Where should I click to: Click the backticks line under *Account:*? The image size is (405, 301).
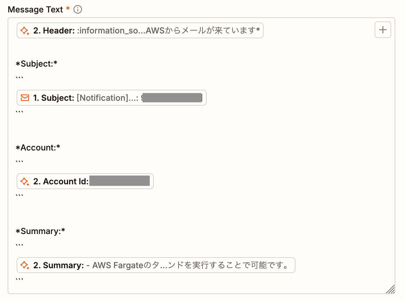[20, 160]
